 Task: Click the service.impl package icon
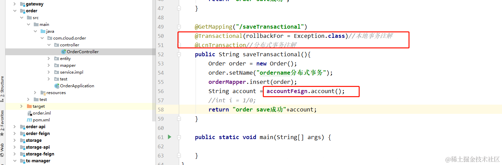coord(57,72)
